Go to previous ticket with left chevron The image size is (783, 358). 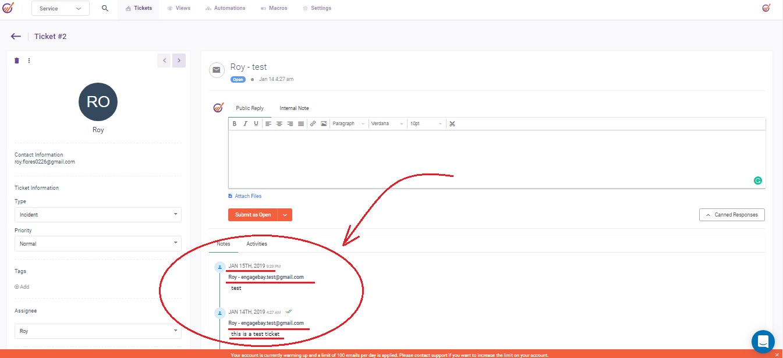pyautogui.click(x=164, y=61)
